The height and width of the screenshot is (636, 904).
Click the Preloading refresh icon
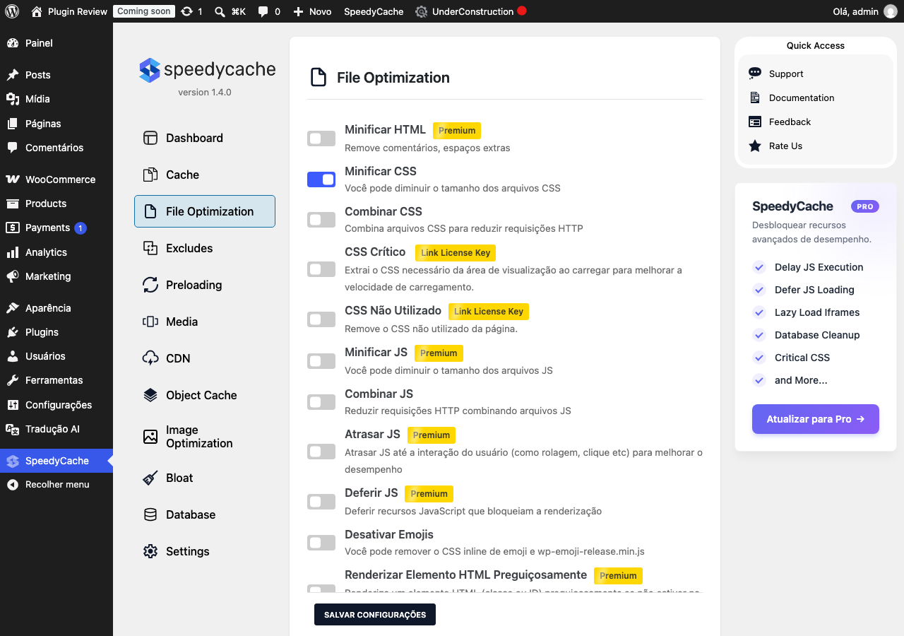[x=150, y=285]
